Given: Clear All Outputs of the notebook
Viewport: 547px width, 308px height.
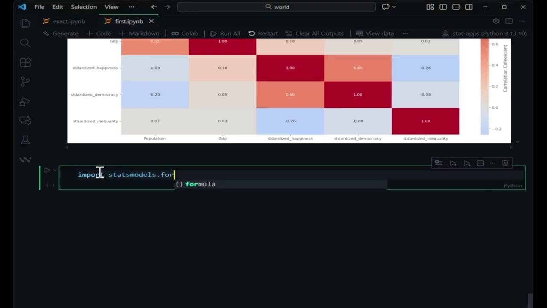Looking at the screenshot, I should [x=314, y=33].
